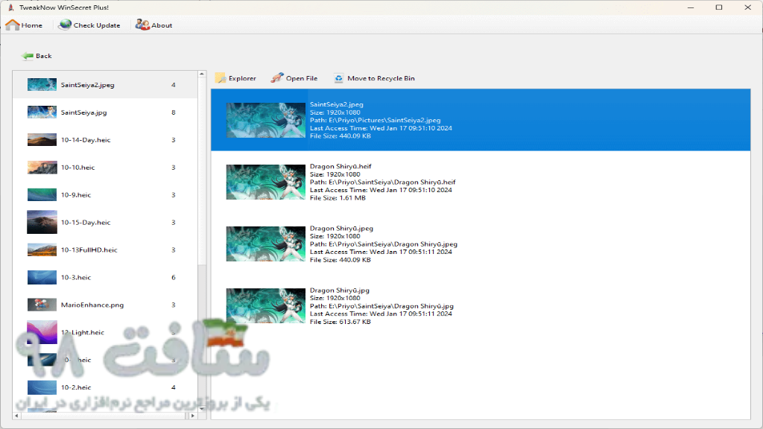The height and width of the screenshot is (429, 763).
Task: Select the 10-9.heic thumbnail
Action: (x=42, y=195)
